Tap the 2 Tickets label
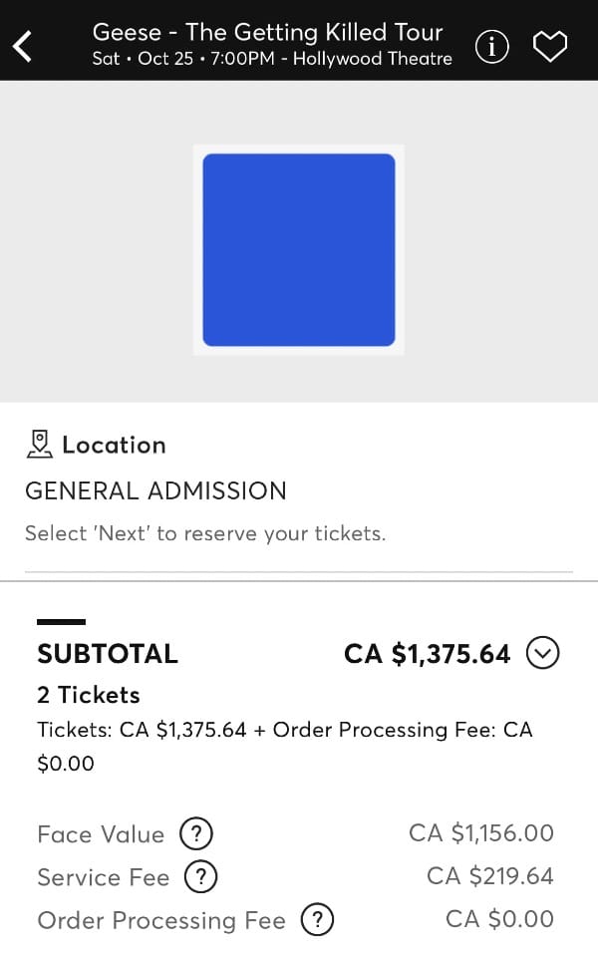Screen dimensions: 598x965 point(89,695)
